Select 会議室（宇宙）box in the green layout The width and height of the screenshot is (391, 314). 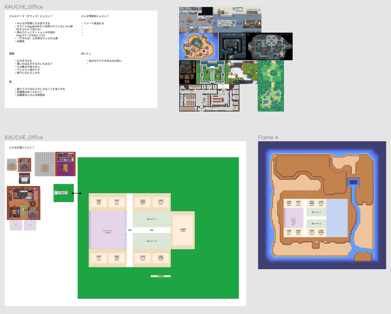(x=117, y=258)
